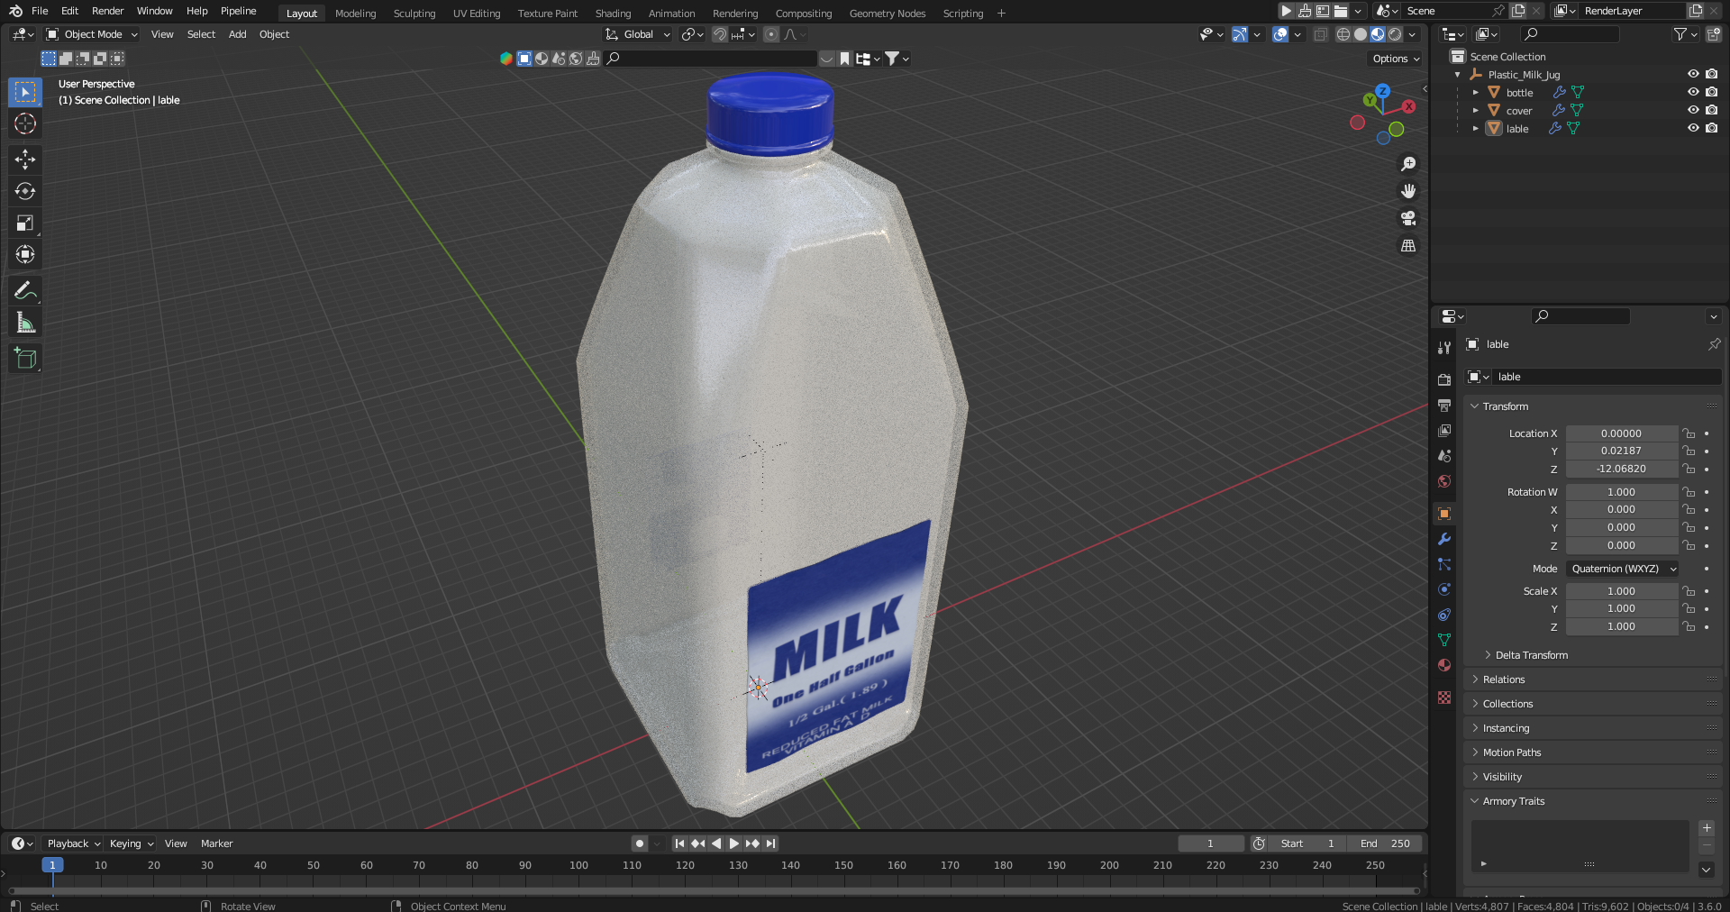Open the View Layer properties tab

[1444, 431]
